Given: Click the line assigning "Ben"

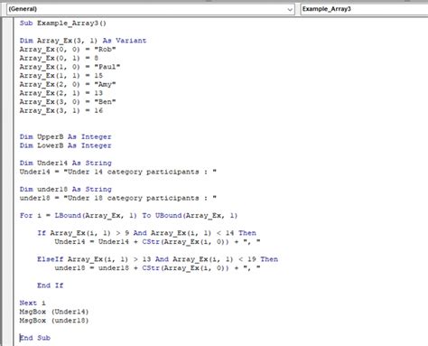Looking at the screenshot, I should pos(68,102).
